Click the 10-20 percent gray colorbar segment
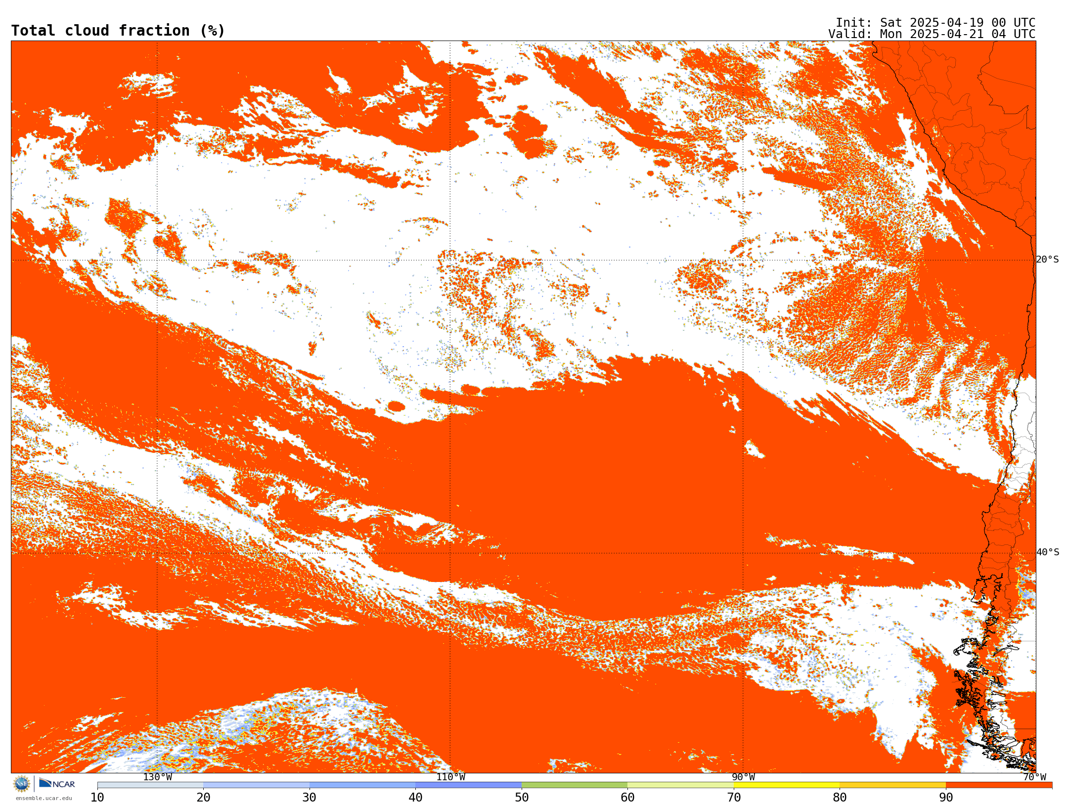Screen dimensions: 1068x804 (x=150, y=785)
